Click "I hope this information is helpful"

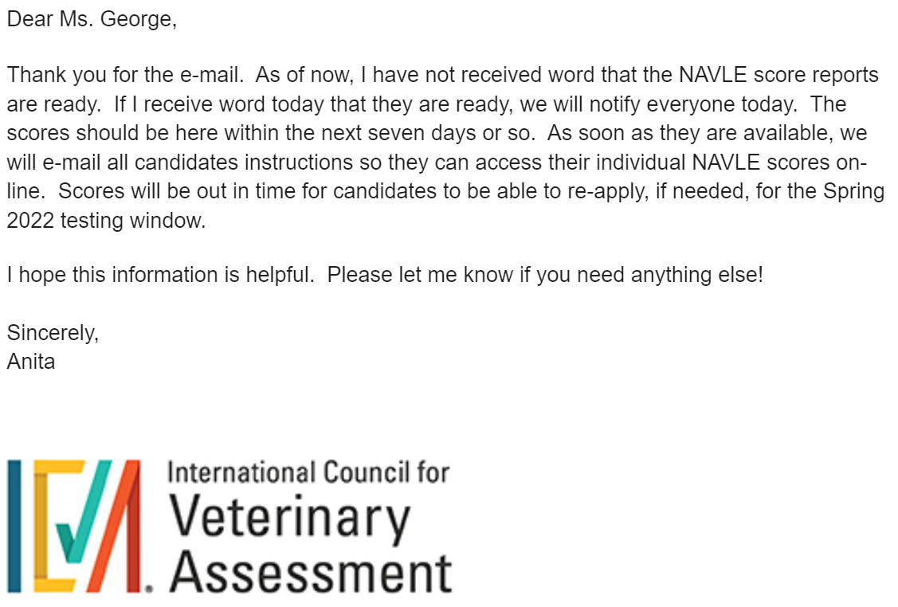point(159,276)
